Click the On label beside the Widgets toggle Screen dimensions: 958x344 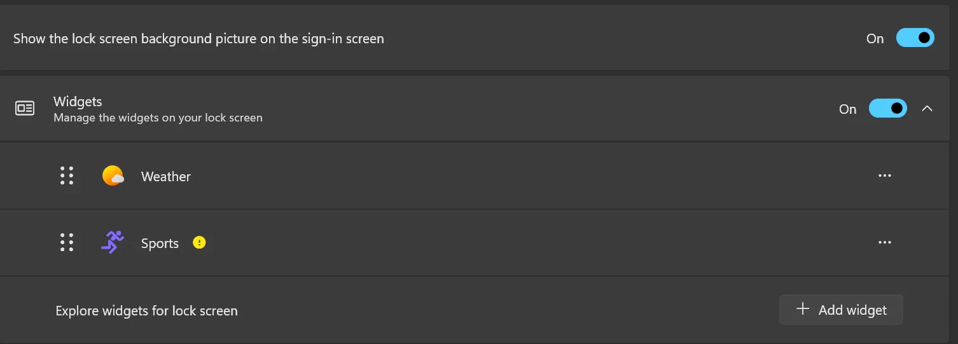coord(848,109)
